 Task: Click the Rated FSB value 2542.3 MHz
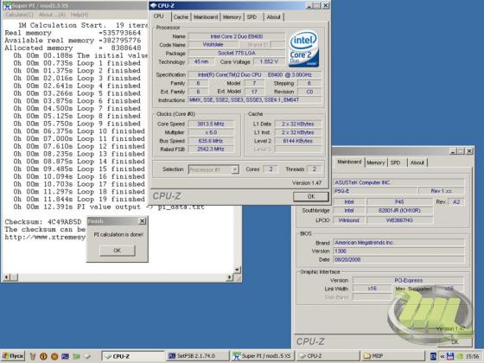point(211,149)
